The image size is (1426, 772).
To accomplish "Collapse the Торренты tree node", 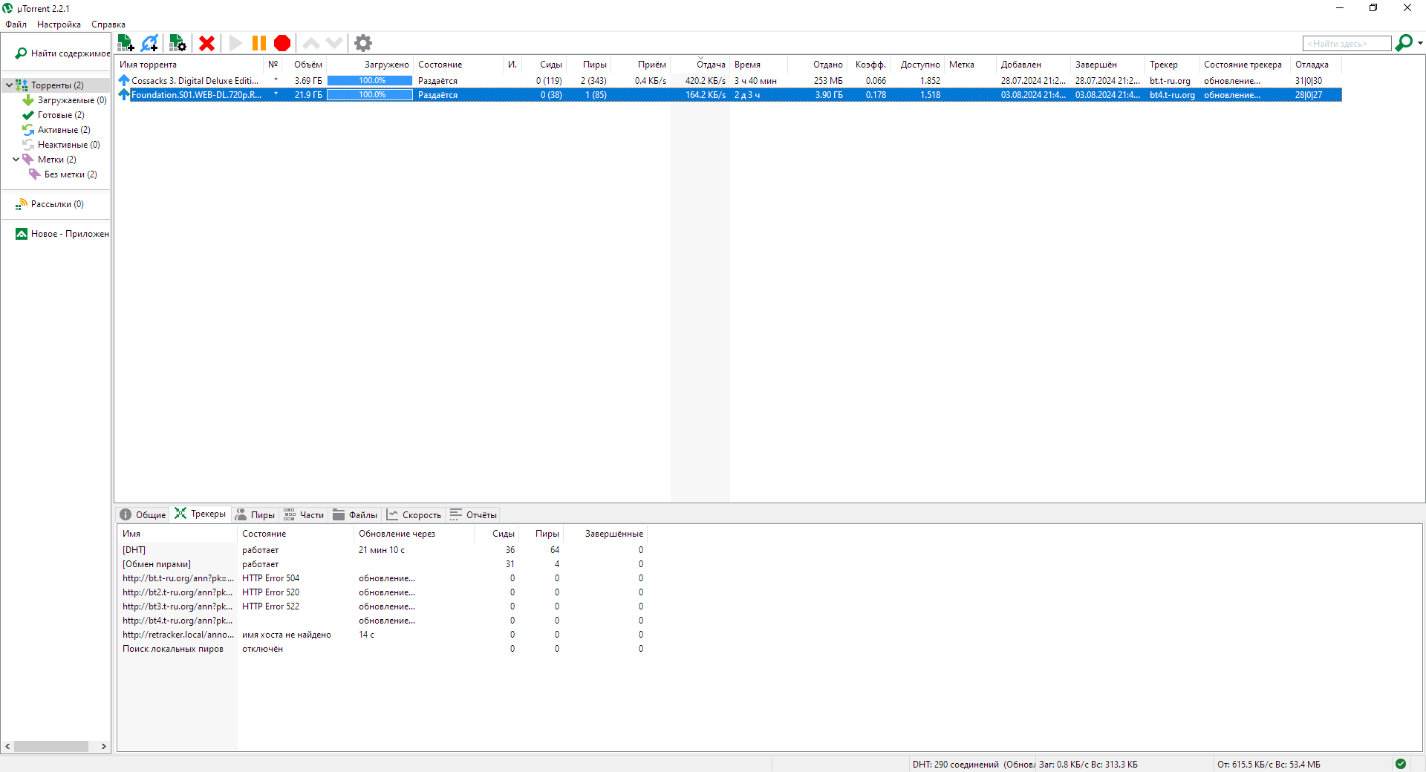I will (9, 85).
